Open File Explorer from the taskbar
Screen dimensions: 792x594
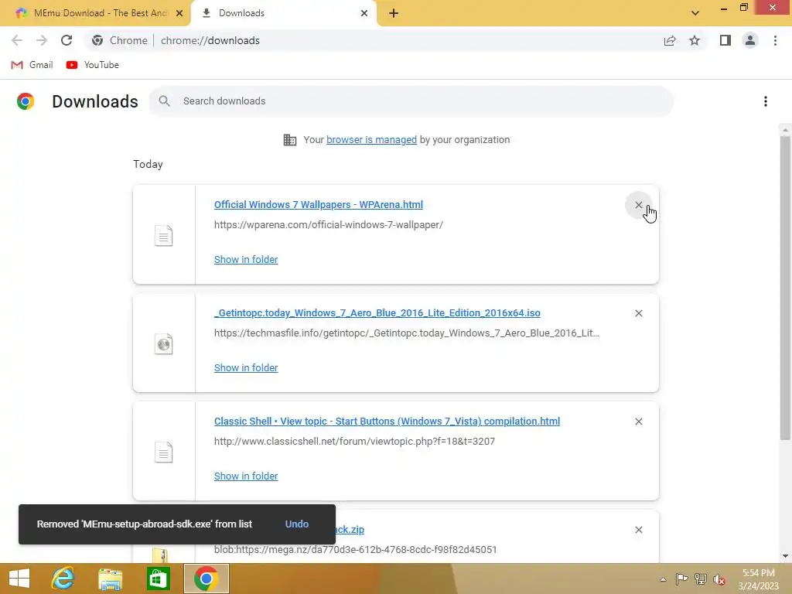[x=110, y=579]
